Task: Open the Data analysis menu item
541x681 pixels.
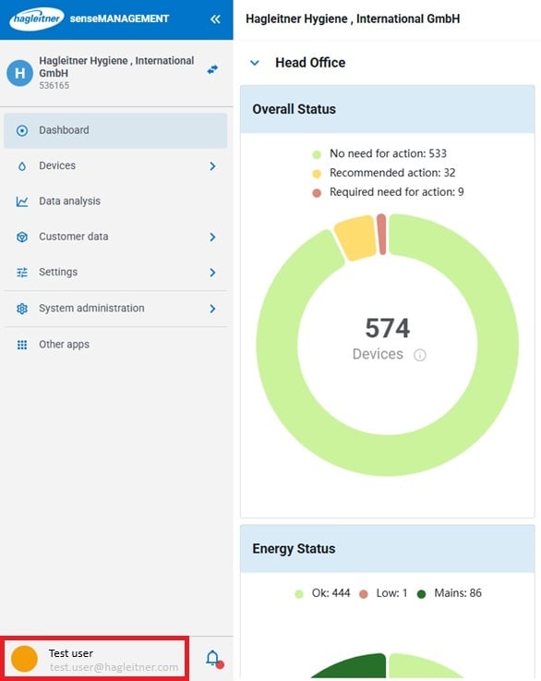Action: click(x=115, y=201)
